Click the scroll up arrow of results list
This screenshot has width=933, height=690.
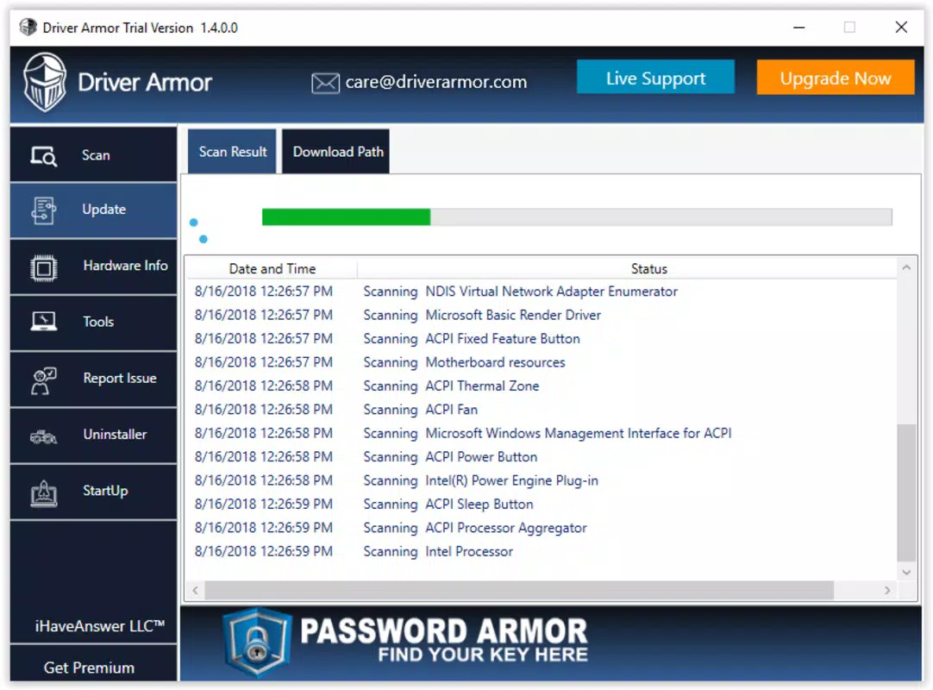click(906, 268)
